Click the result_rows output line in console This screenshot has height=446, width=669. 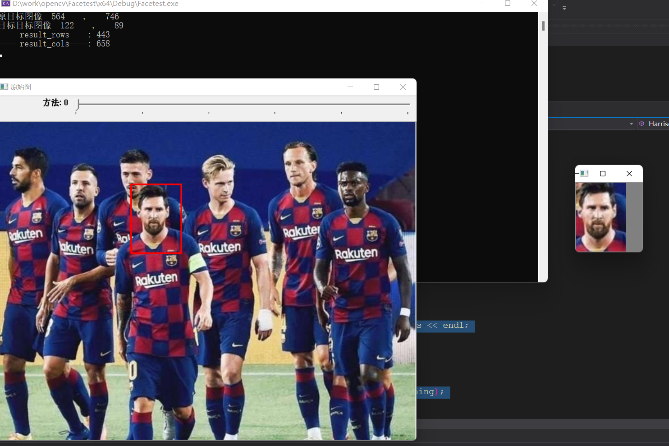[54, 34]
